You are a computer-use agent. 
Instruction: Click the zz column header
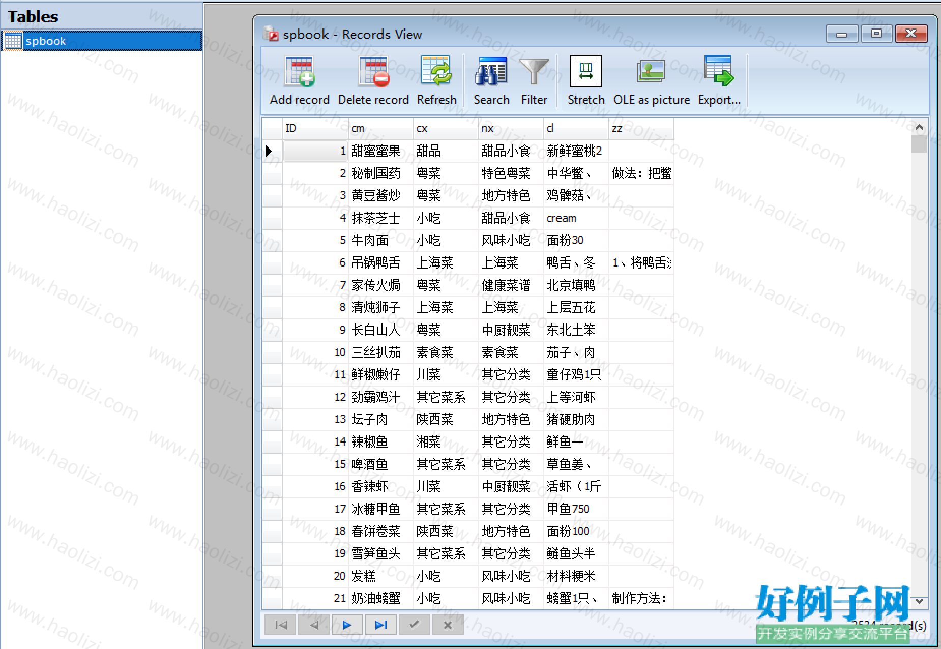641,129
